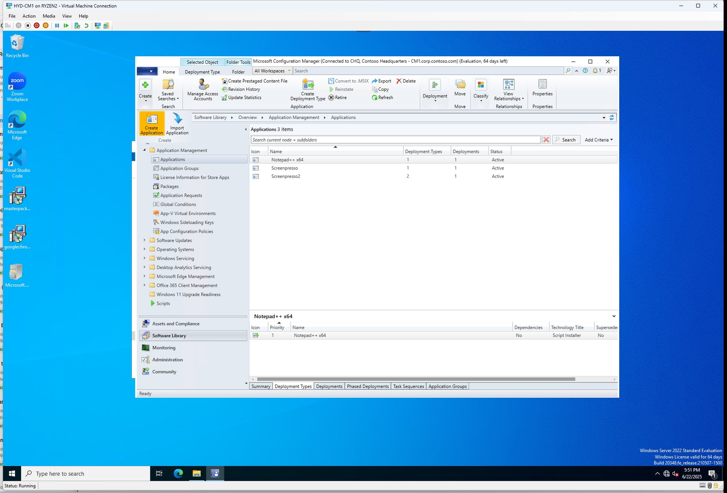Open File Explorer from the taskbar
Screen dimensions: 727x493
click(196, 473)
